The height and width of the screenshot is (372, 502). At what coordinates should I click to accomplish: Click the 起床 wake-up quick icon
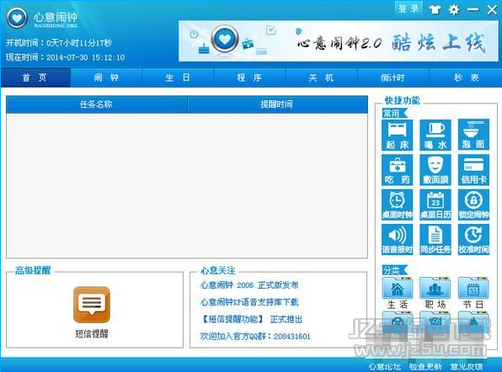(x=397, y=135)
